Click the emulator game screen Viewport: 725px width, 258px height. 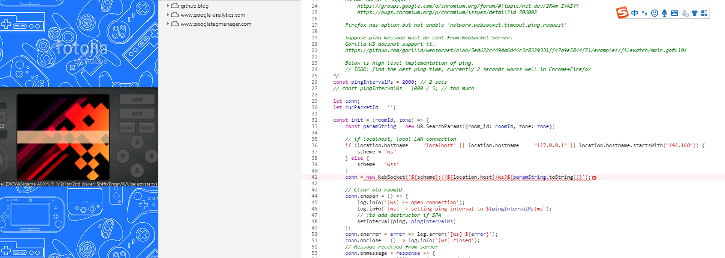coord(63,137)
